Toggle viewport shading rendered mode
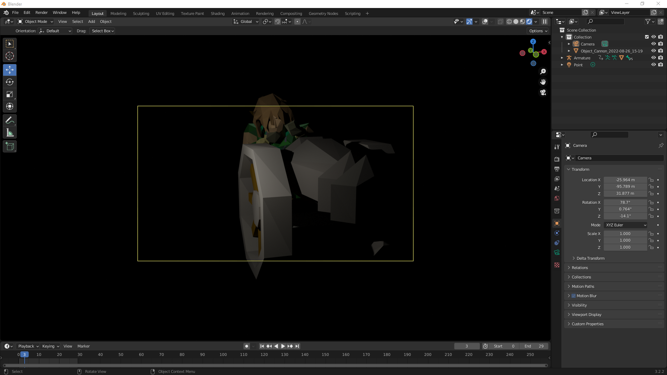This screenshot has width=667, height=375. coord(529,21)
